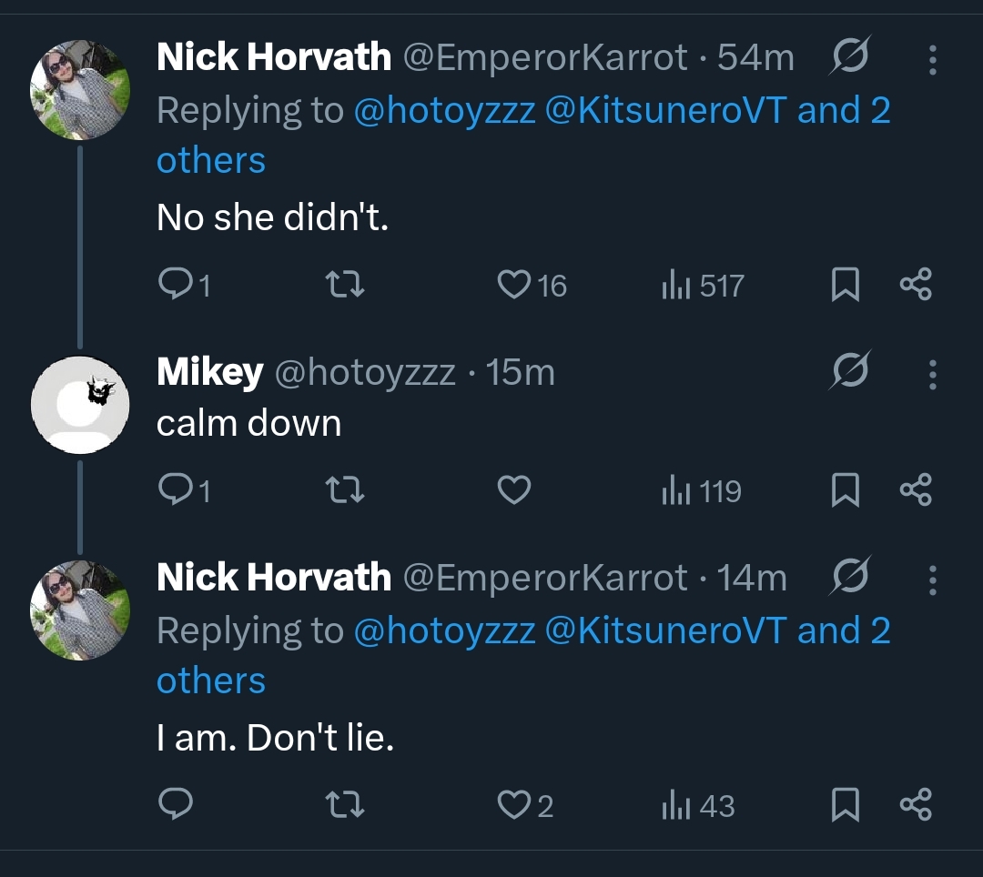Viewport: 983px width, 877px height.
Task: View analytics showing 517 views
Action: click(703, 286)
